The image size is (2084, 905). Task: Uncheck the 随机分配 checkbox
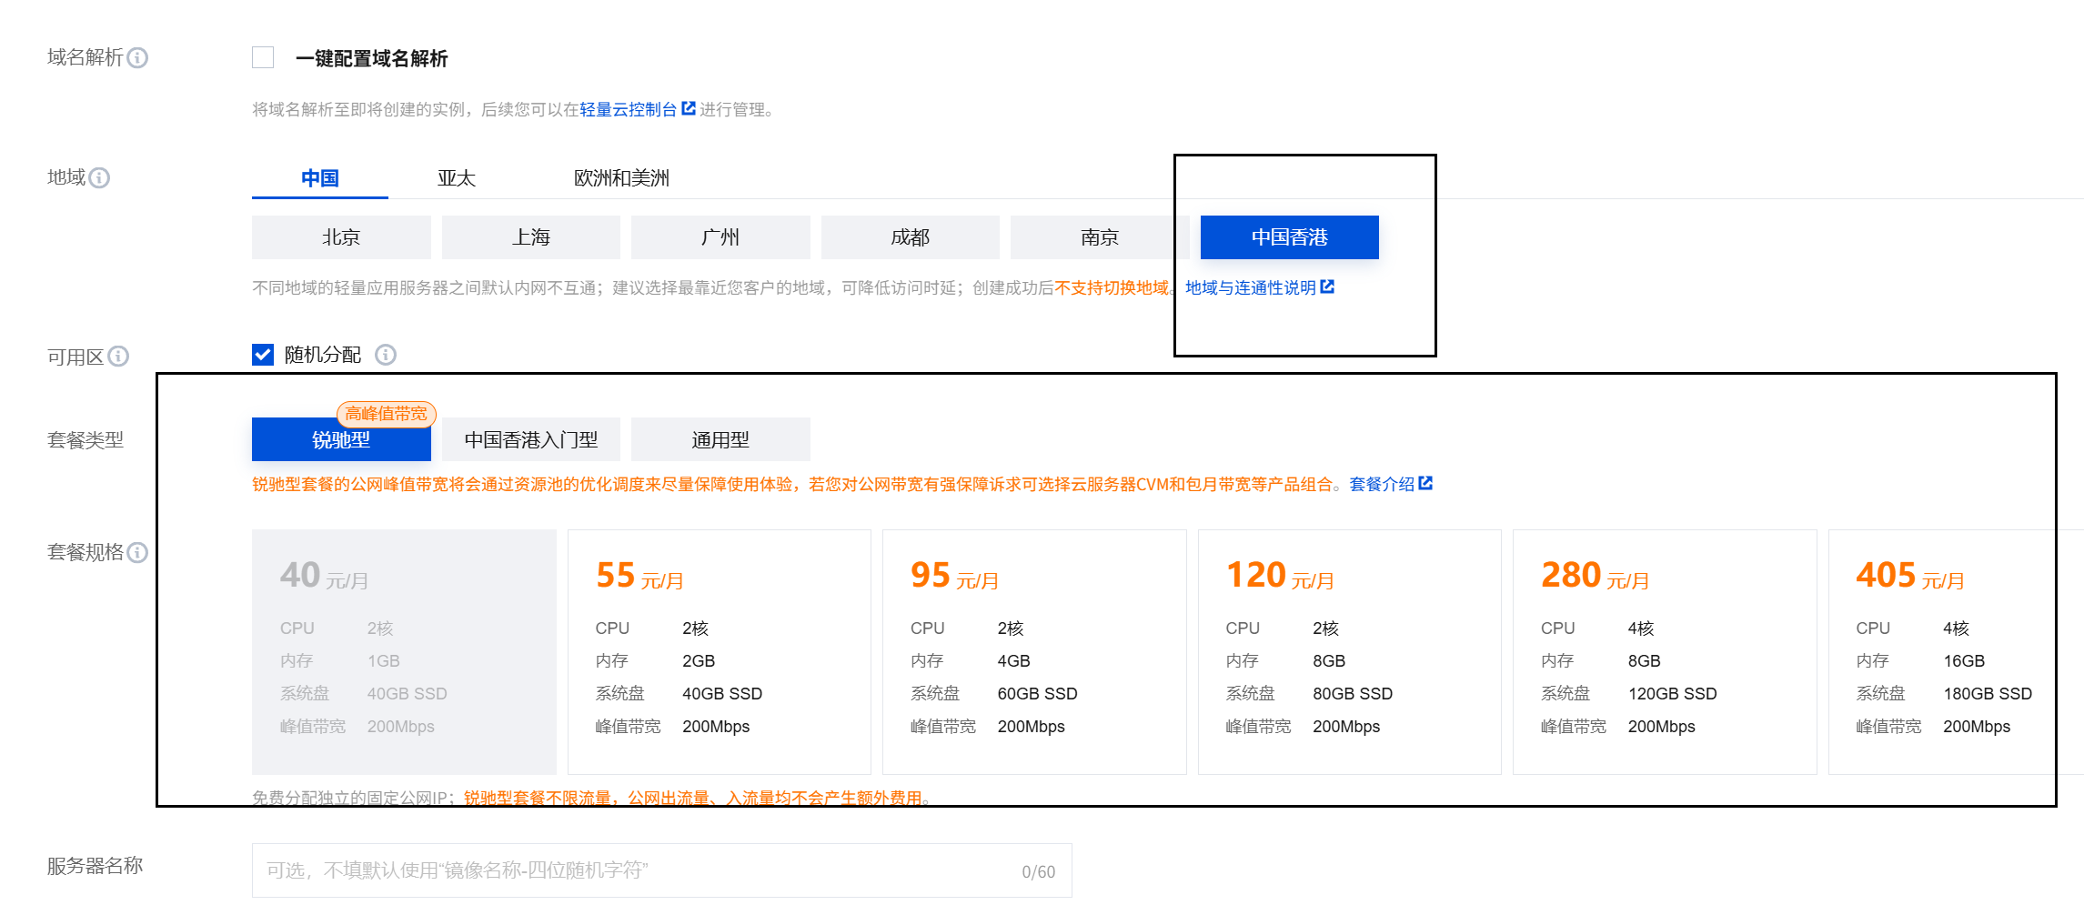(263, 355)
